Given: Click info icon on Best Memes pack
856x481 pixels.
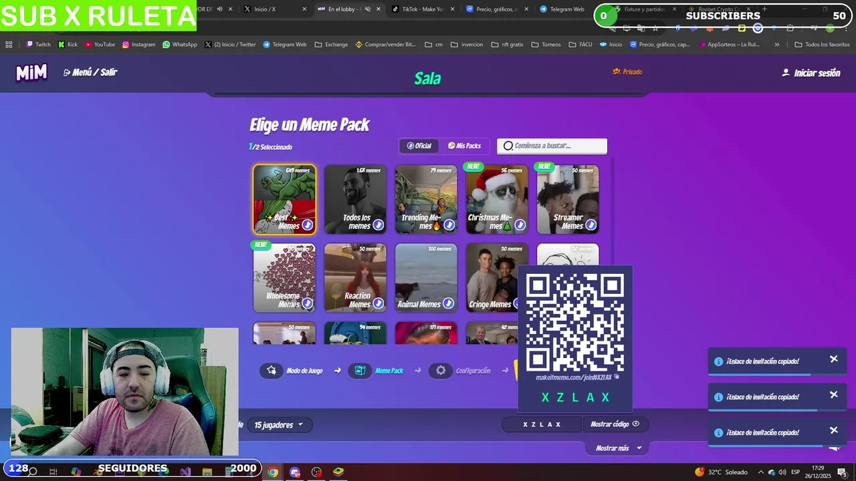Looking at the screenshot, I should 307,225.
